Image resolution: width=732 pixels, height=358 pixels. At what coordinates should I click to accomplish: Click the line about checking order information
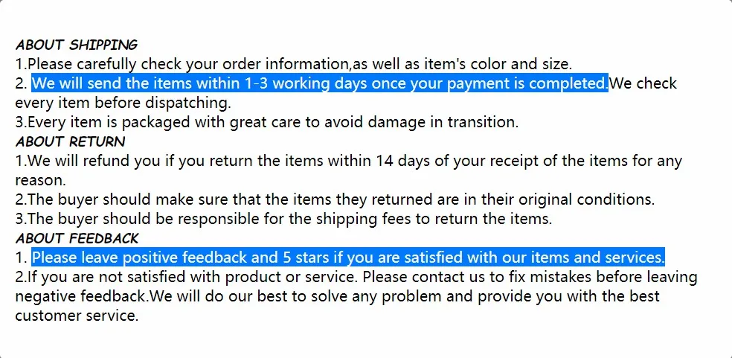[x=293, y=64]
